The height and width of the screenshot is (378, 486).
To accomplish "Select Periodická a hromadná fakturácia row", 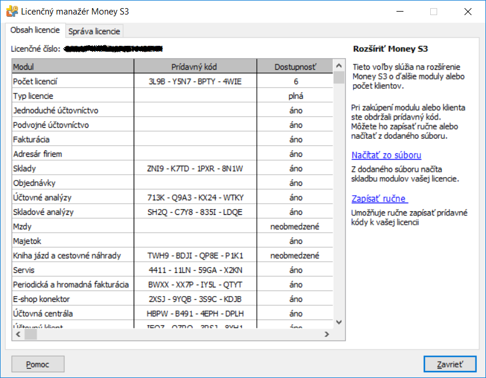I will tap(172, 285).
